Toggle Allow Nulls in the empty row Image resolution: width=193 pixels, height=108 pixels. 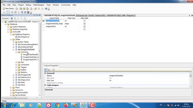click(84, 29)
